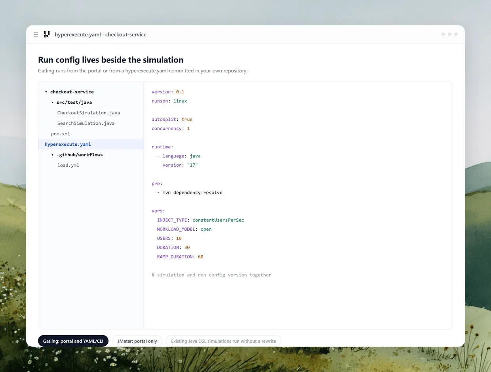Click the language: java line
This screenshot has height=372, width=491.
pyautogui.click(x=179, y=156)
